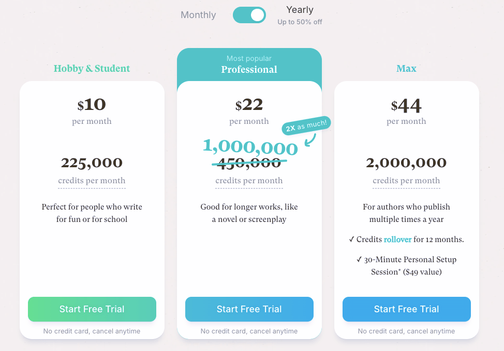Click the '2X as much!' badge

(x=306, y=125)
